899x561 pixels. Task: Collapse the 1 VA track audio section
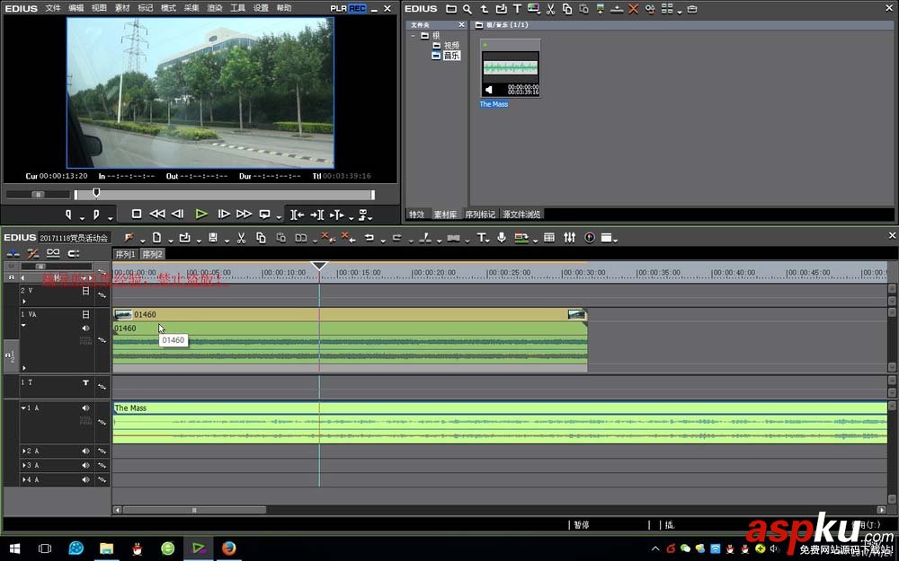point(23,325)
